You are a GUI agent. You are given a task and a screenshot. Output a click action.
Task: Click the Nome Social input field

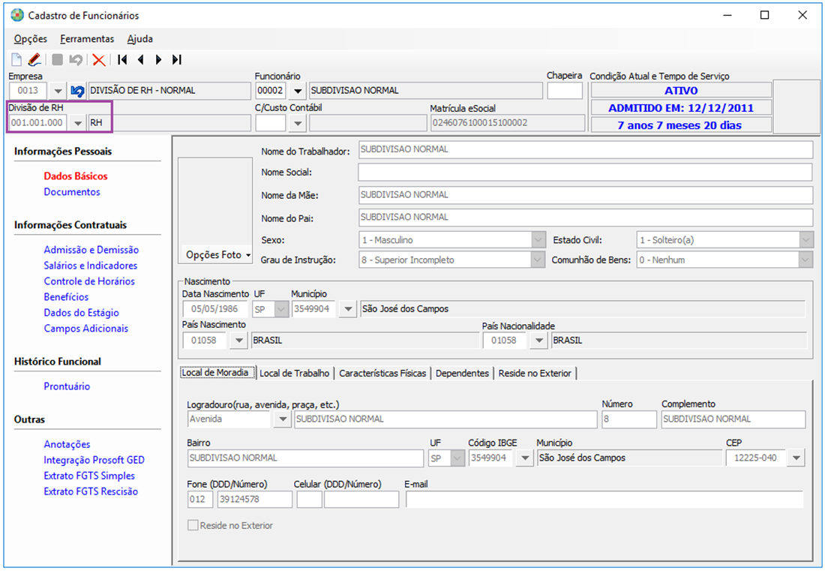[x=585, y=172]
